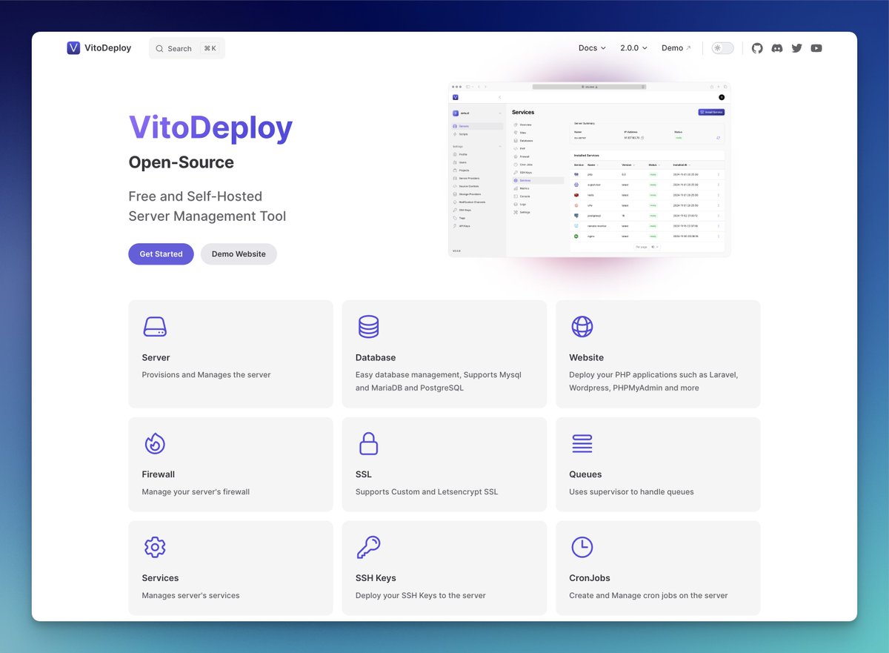
Task: Open the Demo link in the navbar
Action: (x=675, y=47)
